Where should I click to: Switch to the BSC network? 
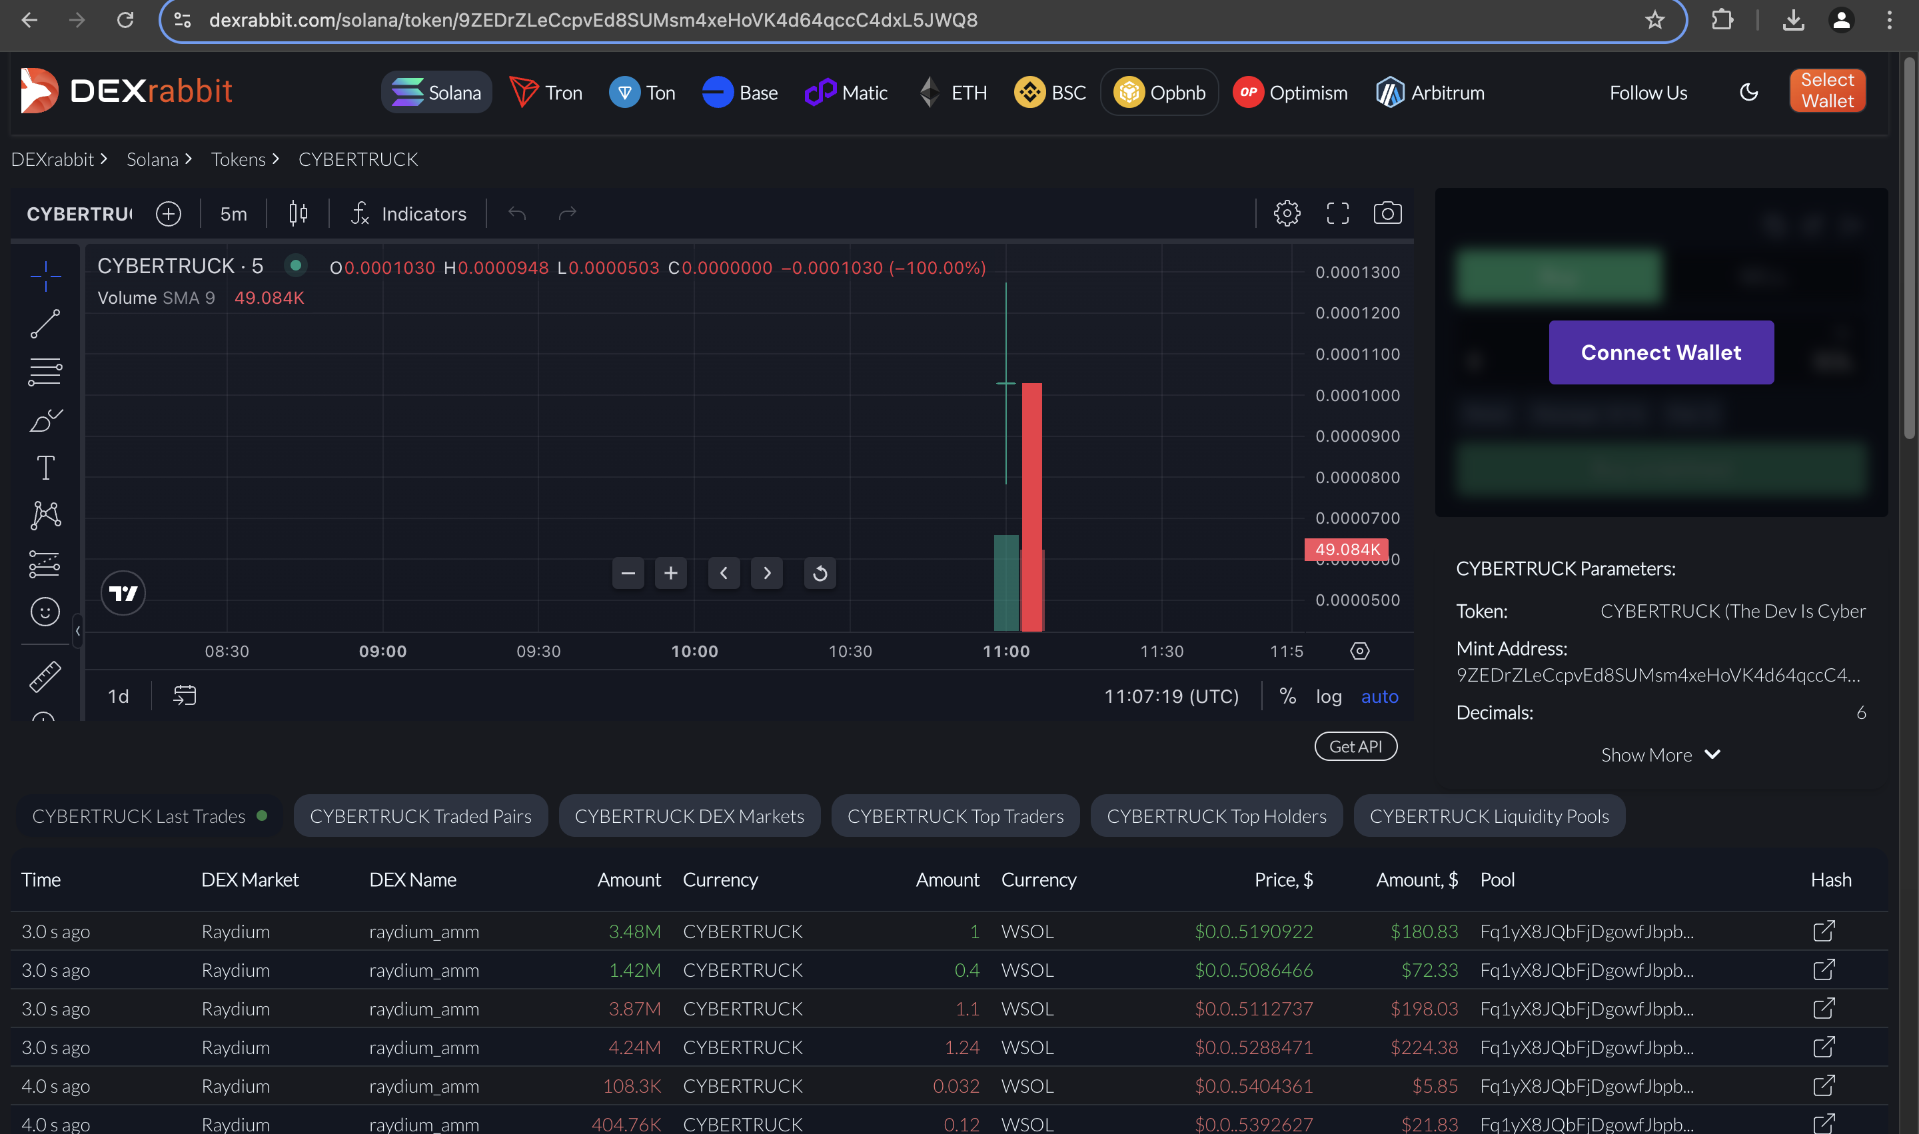point(1049,93)
